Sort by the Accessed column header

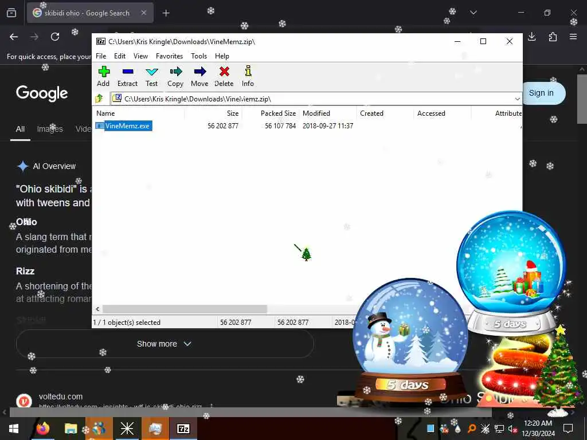[431, 113]
